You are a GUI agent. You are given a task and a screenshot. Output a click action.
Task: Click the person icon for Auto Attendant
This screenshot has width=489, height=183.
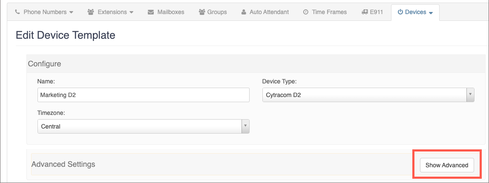pos(244,12)
